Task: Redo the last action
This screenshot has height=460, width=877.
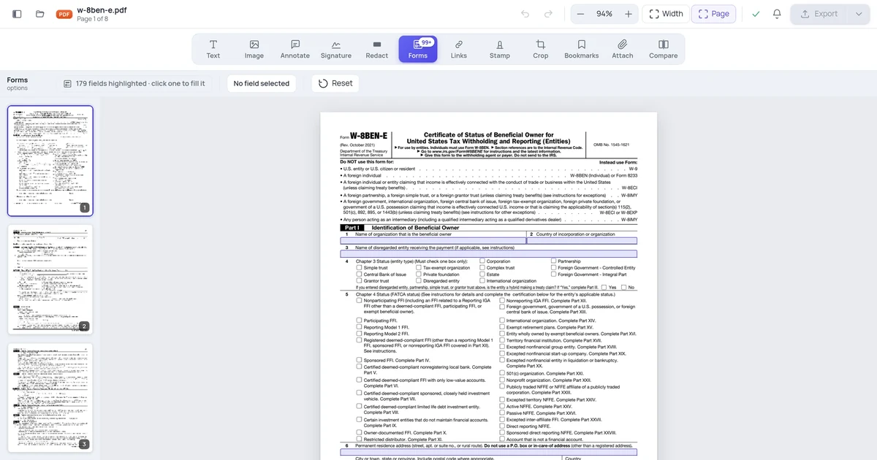Action: click(548, 14)
